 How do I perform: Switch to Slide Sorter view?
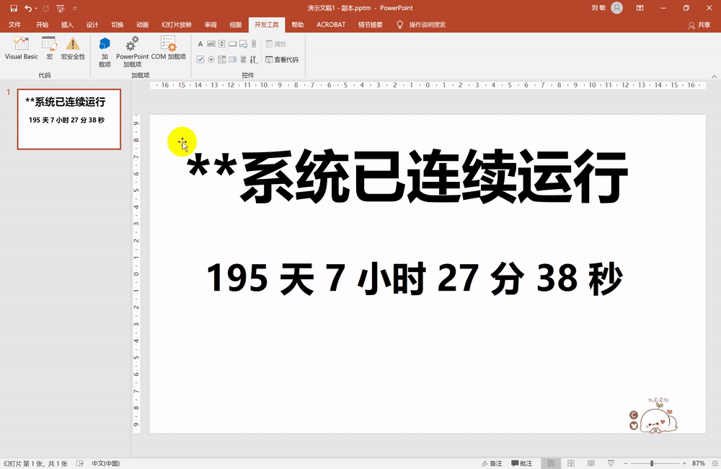click(x=570, y=463)
